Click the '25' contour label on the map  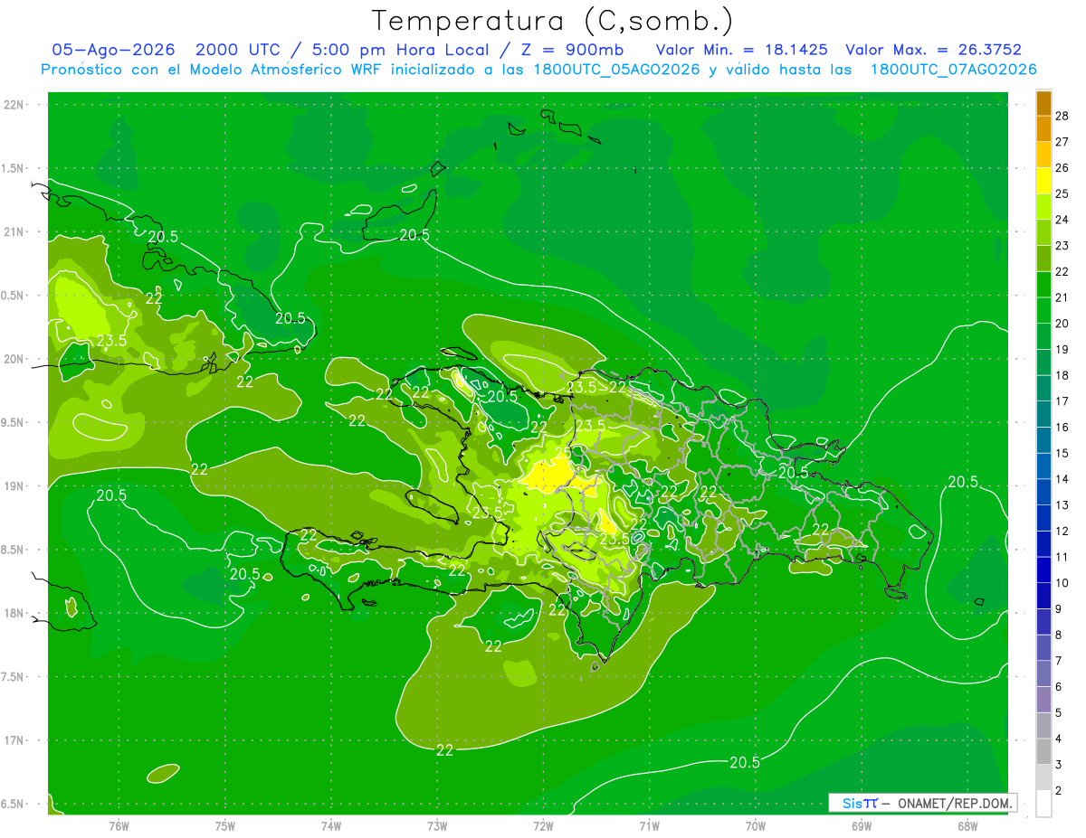point(562,451)
